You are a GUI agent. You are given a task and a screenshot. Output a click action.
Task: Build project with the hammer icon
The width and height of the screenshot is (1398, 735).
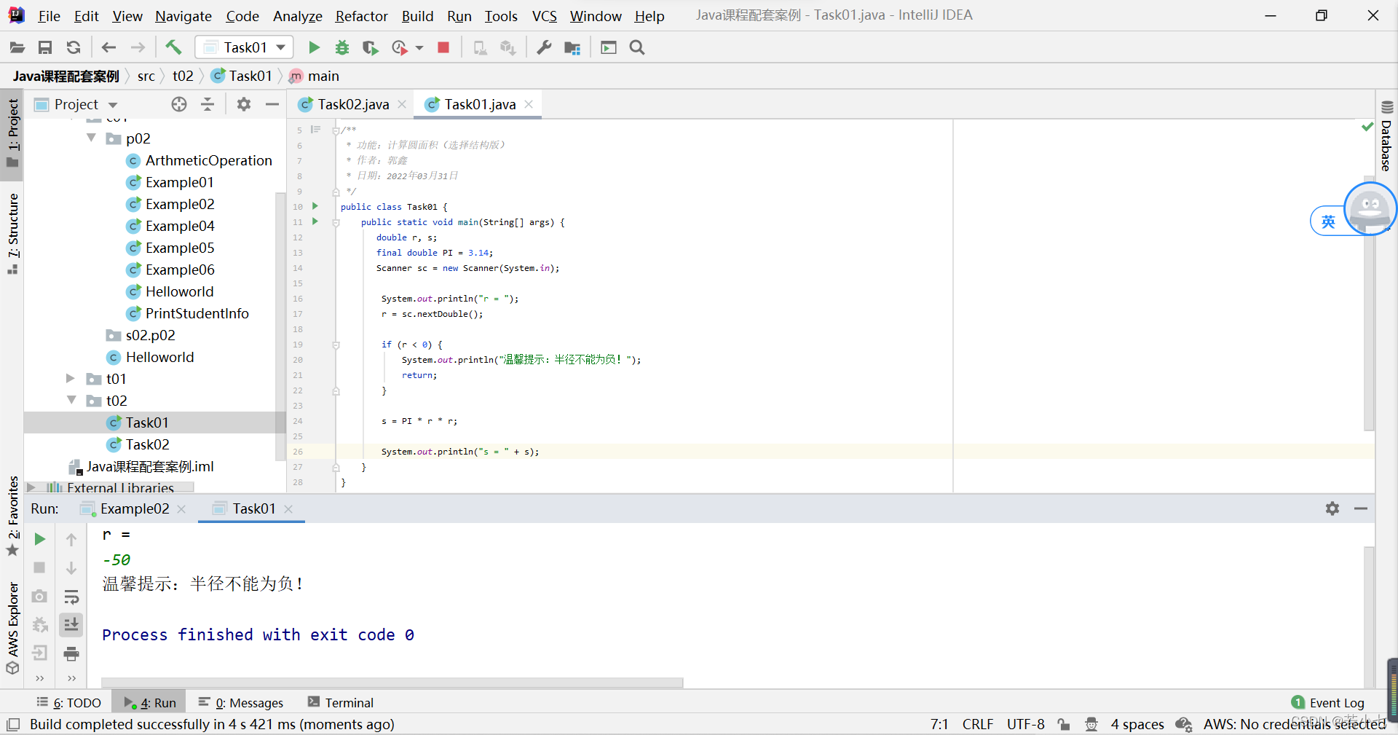click(x=173, y=47)
